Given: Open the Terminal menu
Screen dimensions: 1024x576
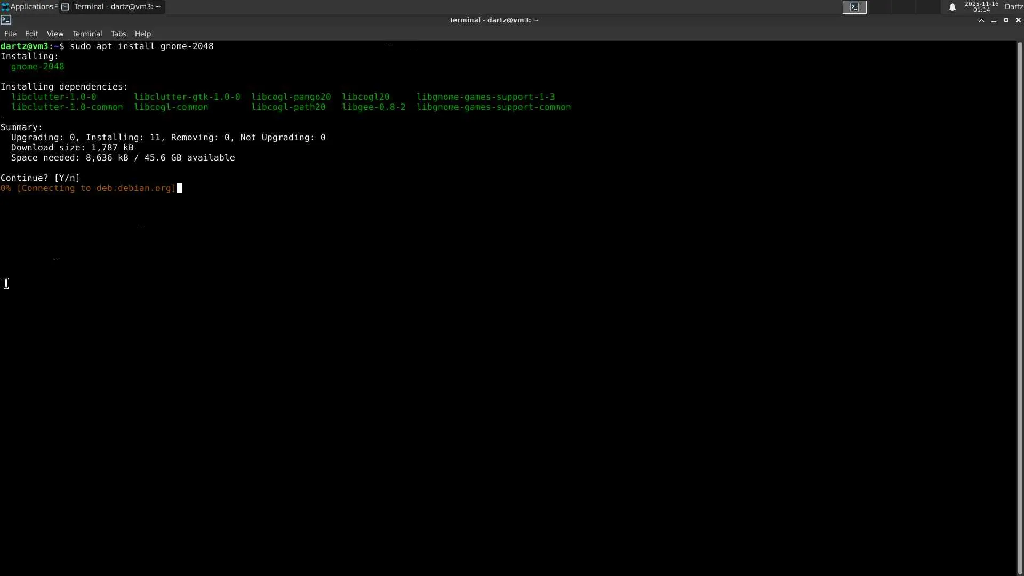Looking at the screenshot, I should pyautogui.click(x=87, y=34).
